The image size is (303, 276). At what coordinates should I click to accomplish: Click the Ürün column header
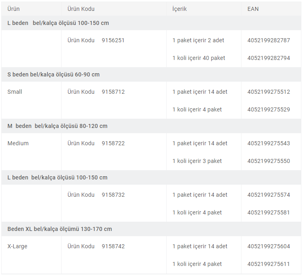coord(13,9)
